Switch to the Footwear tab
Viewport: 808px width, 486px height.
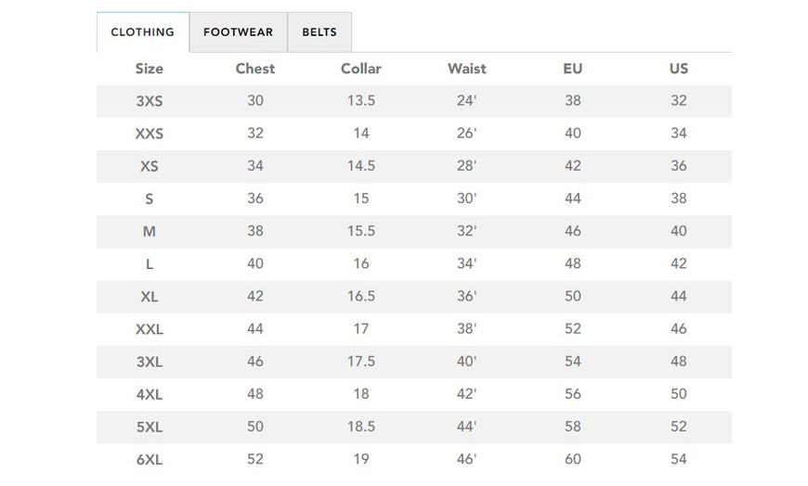tap(238, 32)
